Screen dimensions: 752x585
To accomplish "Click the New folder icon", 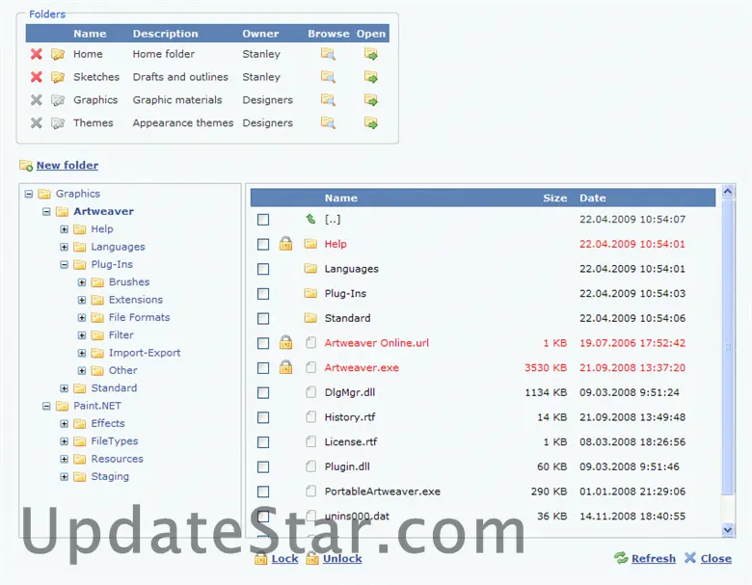I will [x=26, y=166].
